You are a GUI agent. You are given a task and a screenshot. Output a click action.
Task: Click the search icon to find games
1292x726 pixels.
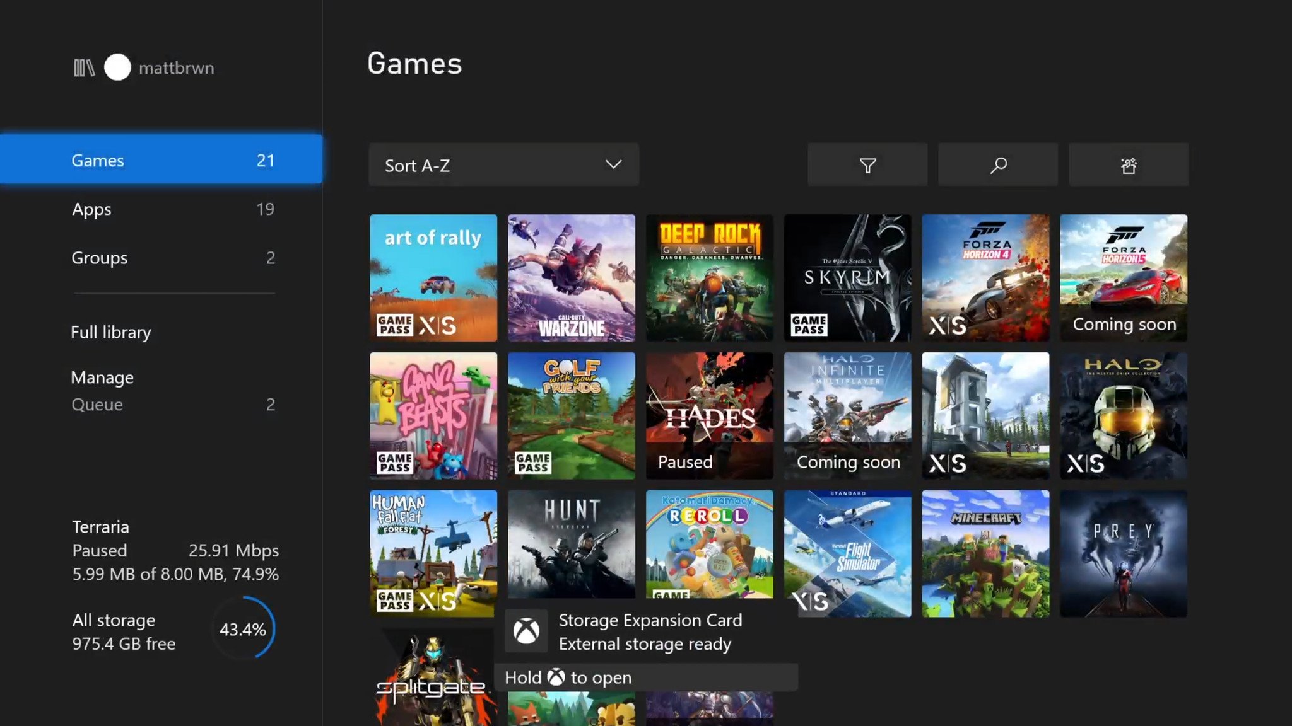997,165
